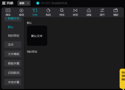Expand the 花字 category
This screenshot has width=125, height=90.
(13, 45)
